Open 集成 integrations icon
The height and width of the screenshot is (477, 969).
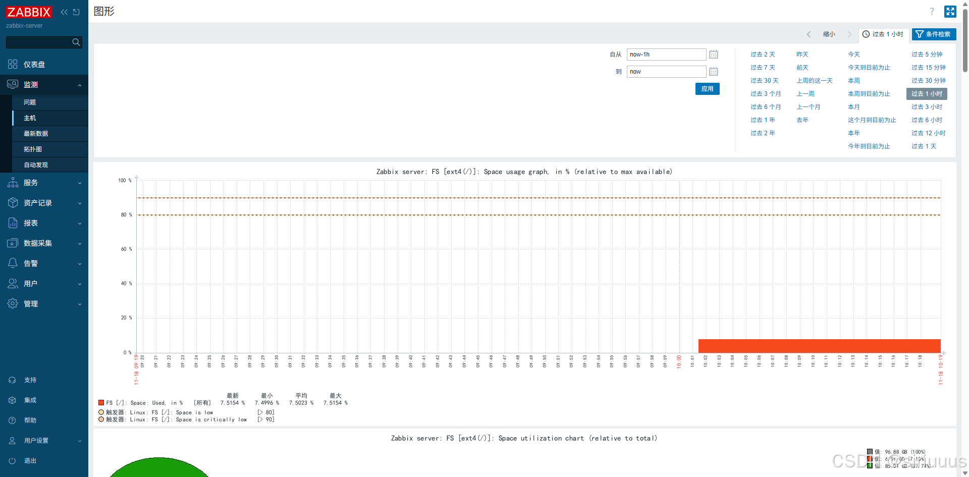tap(12, 400)
